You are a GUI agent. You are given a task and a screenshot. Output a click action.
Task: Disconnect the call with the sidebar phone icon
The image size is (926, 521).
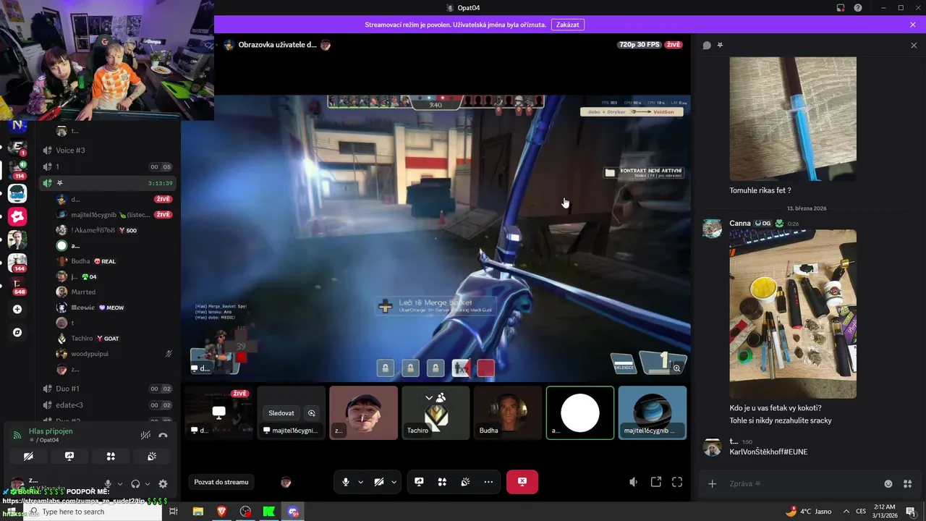tap(163, 435)
